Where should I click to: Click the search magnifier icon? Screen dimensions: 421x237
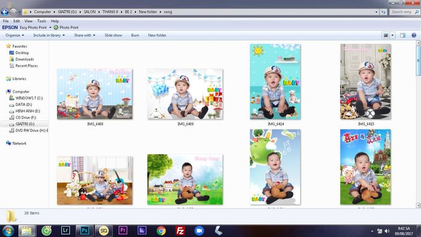(x=417, y=12)
